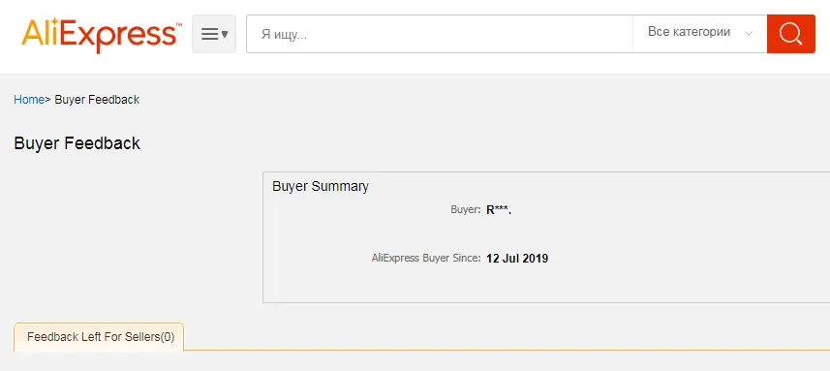Viewport: 830px width, 371px height.
Task: Click the date 12 Jul 2019
Action: coord(517,259)
